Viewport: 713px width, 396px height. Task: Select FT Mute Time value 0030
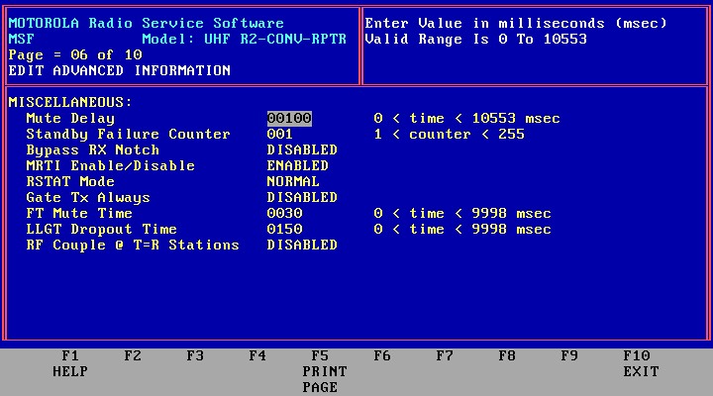click(284, 214)
